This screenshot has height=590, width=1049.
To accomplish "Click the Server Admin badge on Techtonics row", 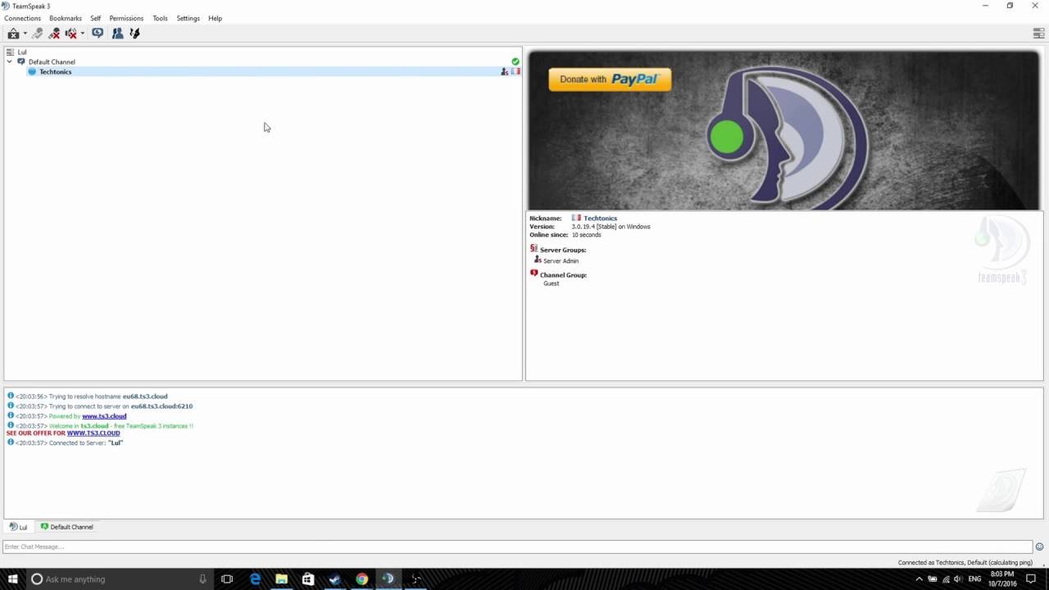I will 505,71.
